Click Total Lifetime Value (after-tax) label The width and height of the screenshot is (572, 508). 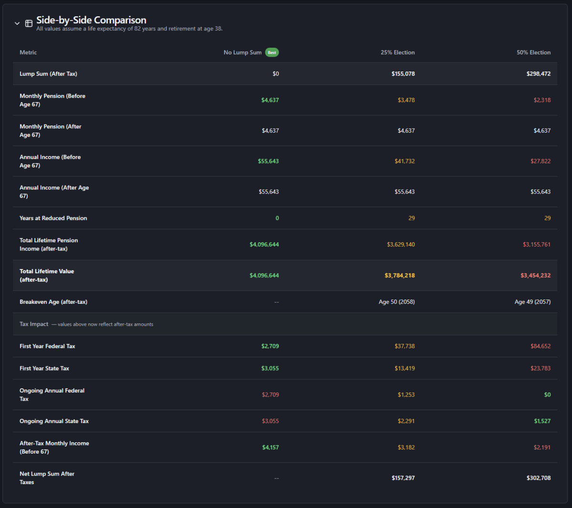pos(47,275)
